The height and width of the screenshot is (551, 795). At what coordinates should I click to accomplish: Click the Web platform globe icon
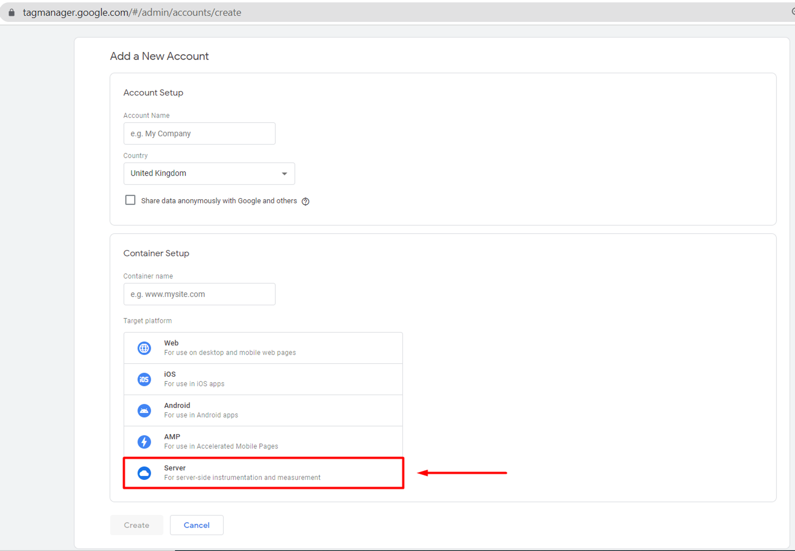[144, 348]
